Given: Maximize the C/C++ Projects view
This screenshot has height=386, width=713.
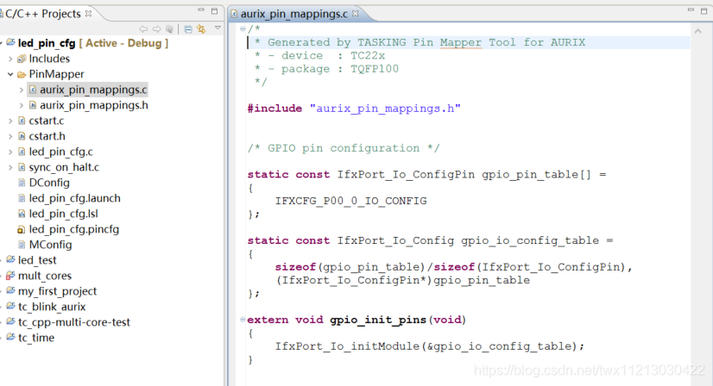Looking at the screenshot, I should click(215, 11).
